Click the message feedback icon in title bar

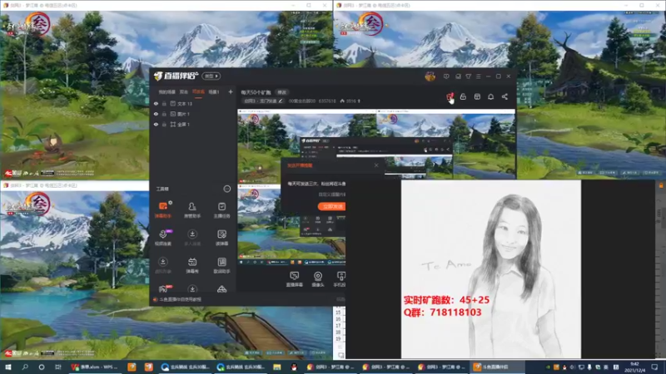446,76
